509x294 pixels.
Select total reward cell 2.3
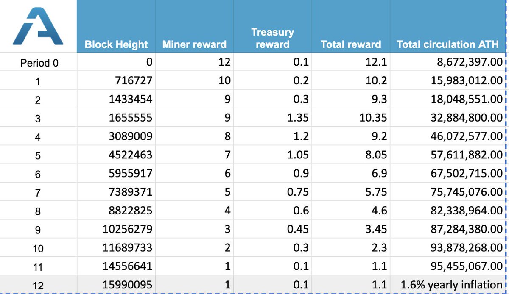[351, 248]
